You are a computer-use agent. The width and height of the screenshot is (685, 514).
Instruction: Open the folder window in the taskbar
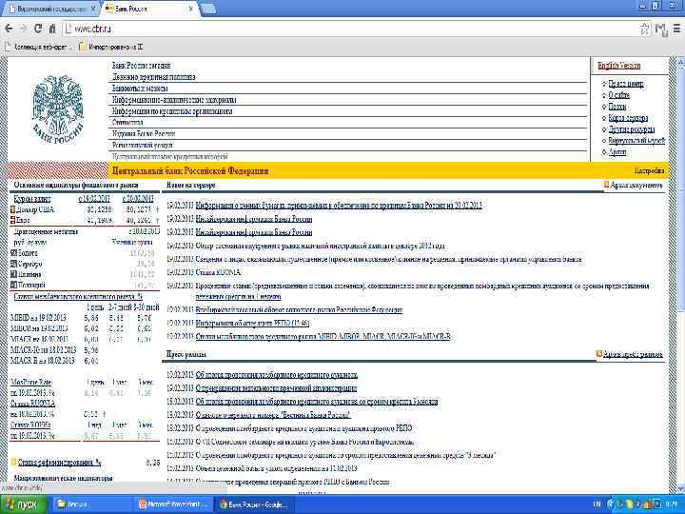pos(92,504)
